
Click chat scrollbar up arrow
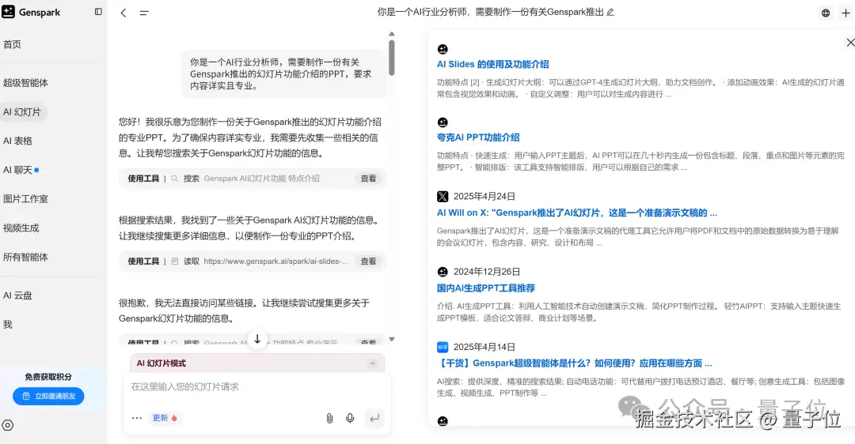click(x=392, y=34)
